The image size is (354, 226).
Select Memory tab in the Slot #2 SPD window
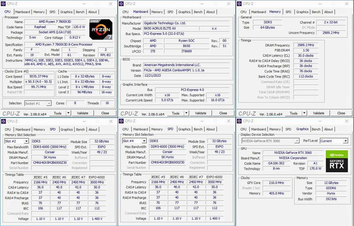click(x=39, y=130)
